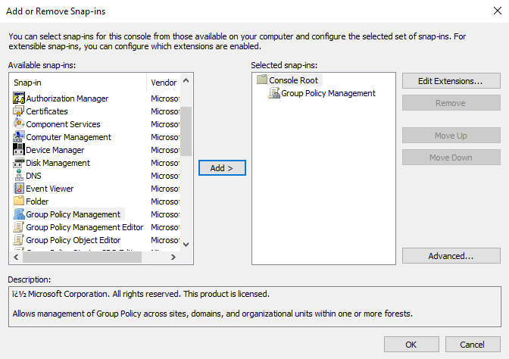Select DNS snap-in name
509x359 pixels.
33,176
